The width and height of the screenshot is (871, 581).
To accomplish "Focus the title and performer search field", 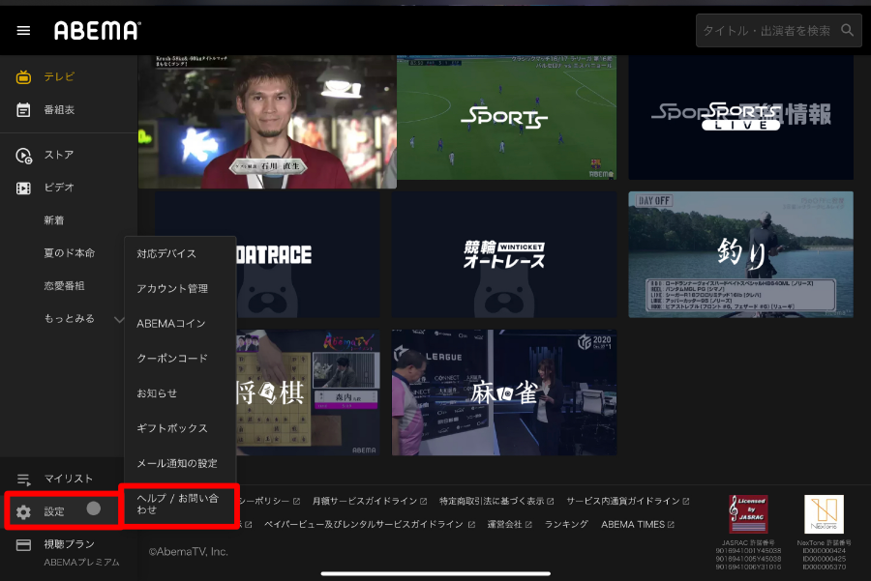I will coord(778,31).
